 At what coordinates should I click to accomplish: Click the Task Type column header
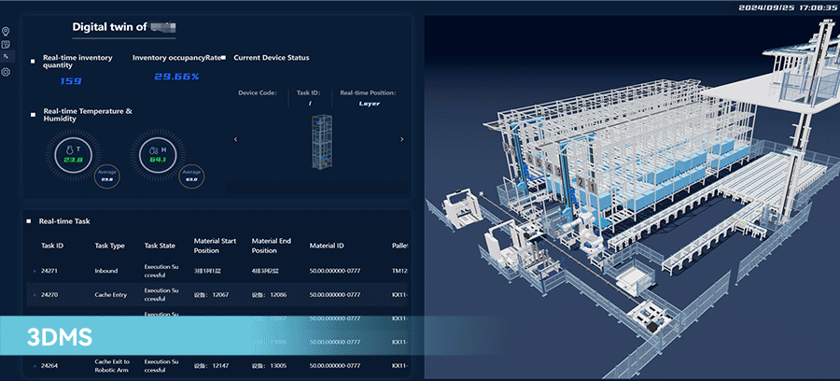[109, 246]
